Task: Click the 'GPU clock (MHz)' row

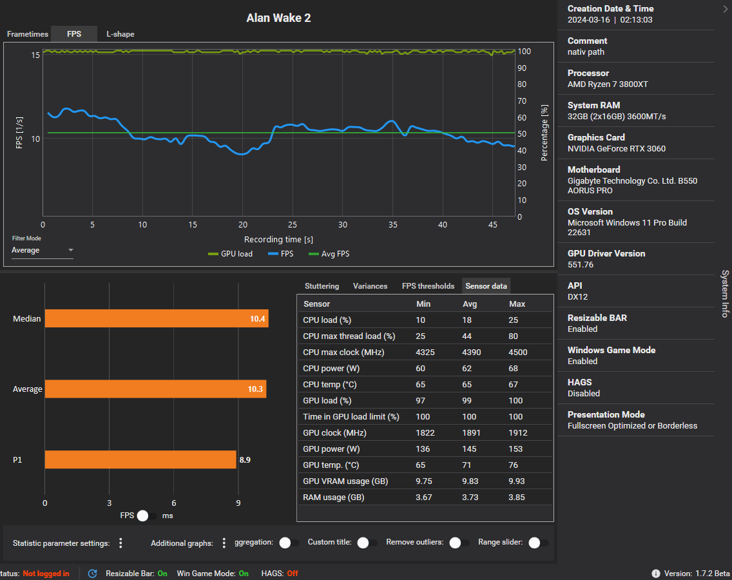Action: click(x=425, y=433)
